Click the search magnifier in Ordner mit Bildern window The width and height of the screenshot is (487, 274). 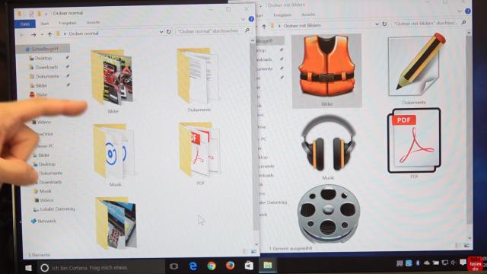pos(463,22)
